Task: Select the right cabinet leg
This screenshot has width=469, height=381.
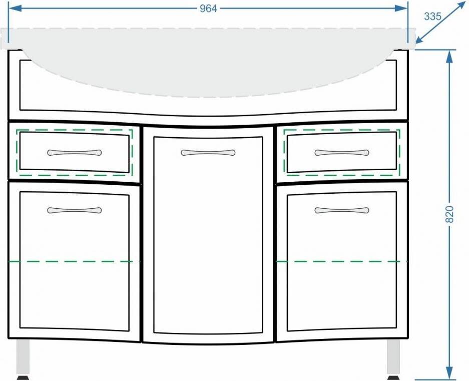Action: pos(393,359)
